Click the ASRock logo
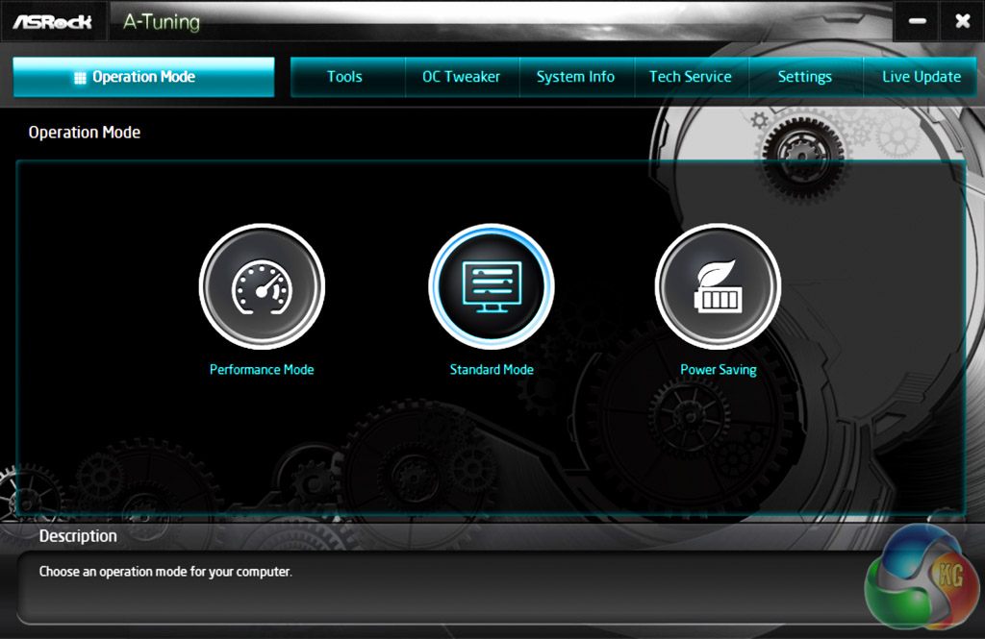The height and width of the screenshot is (639, 985). (53, 22)
